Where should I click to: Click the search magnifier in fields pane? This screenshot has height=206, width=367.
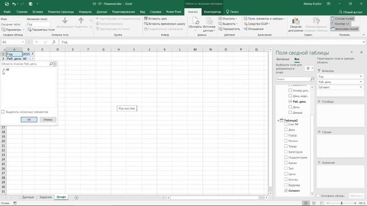[x=312, y=79]
